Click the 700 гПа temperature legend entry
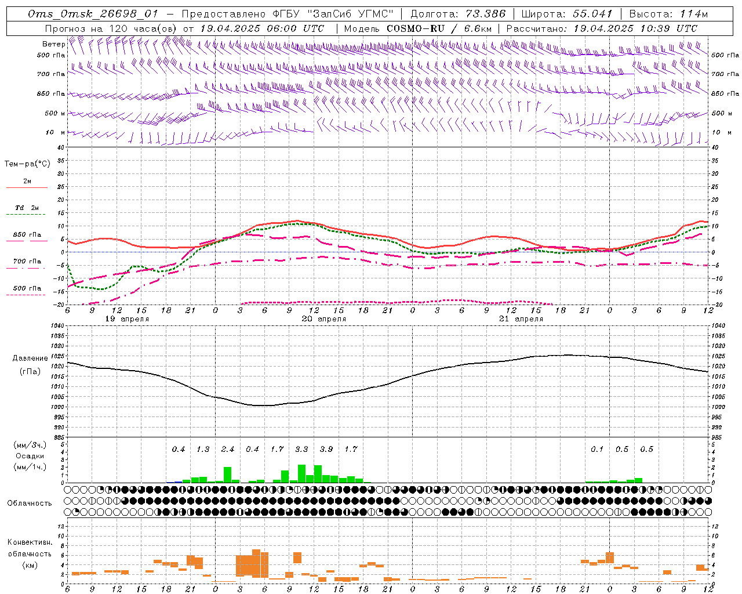 pos(27,262)
